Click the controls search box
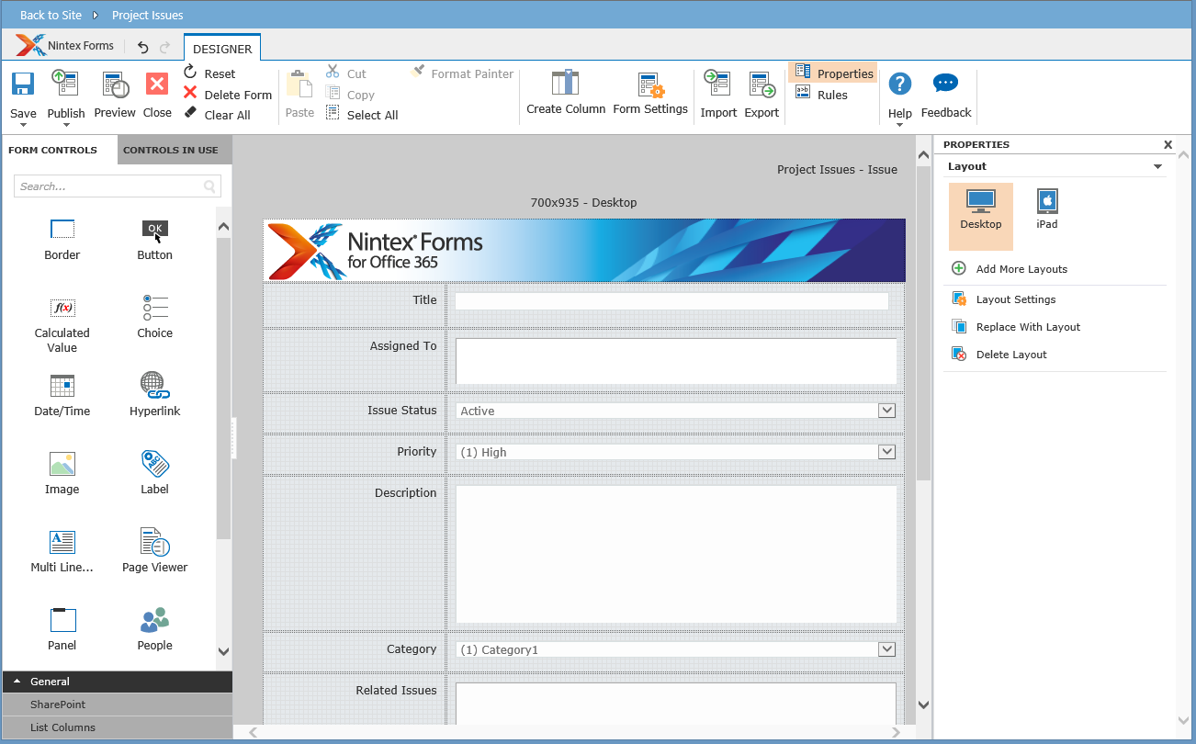The image size is (1196, 744). (x=118, y=186)
